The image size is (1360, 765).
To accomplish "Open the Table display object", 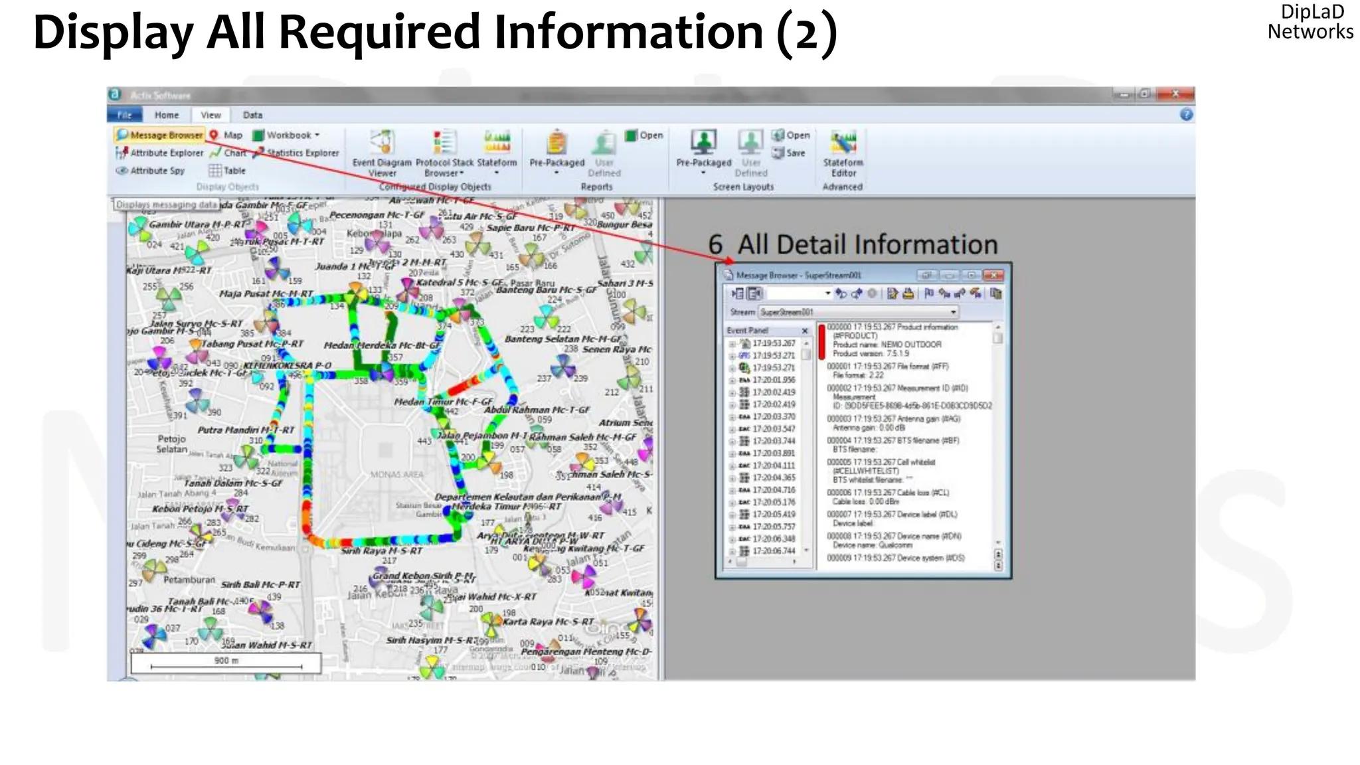I will tap(228, 171).
